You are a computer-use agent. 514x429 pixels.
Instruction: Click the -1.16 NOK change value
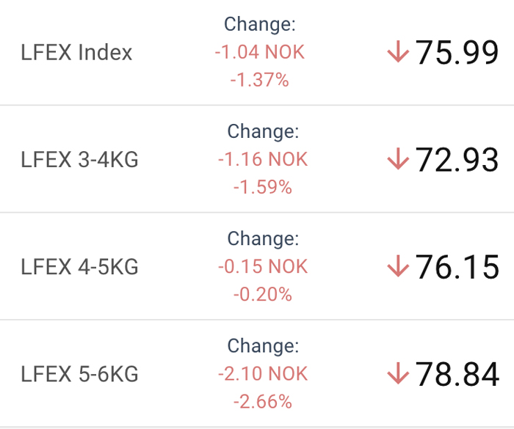tap(263, 159)
